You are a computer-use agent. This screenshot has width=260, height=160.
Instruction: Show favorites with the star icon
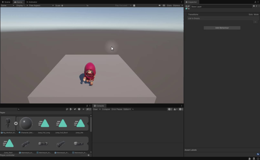click(x=83, y=109)
